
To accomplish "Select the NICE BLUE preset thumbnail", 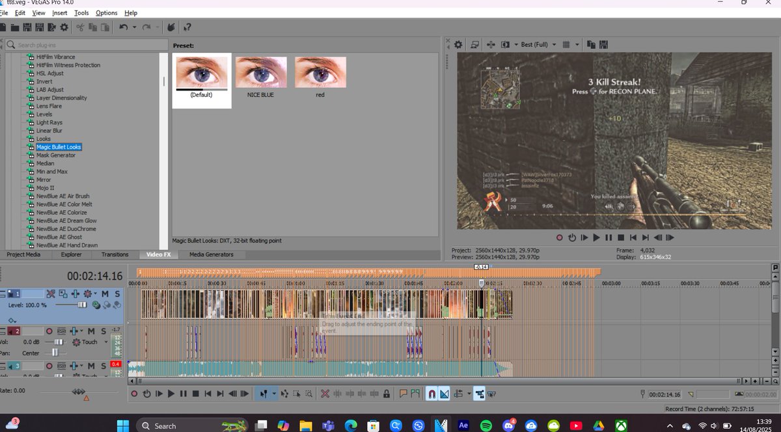I will [x=261, y=72].
